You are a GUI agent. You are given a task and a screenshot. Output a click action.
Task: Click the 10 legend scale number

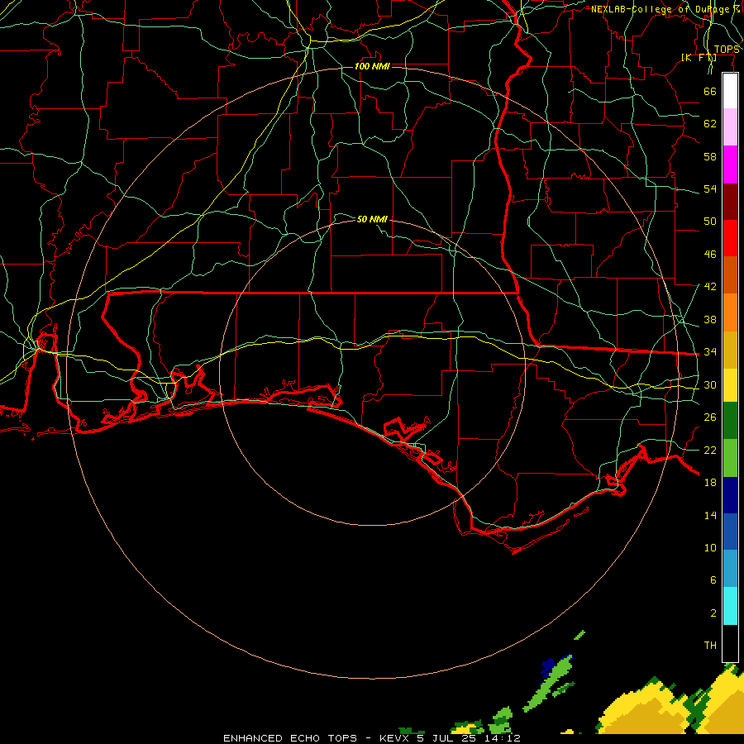(710, 547)
